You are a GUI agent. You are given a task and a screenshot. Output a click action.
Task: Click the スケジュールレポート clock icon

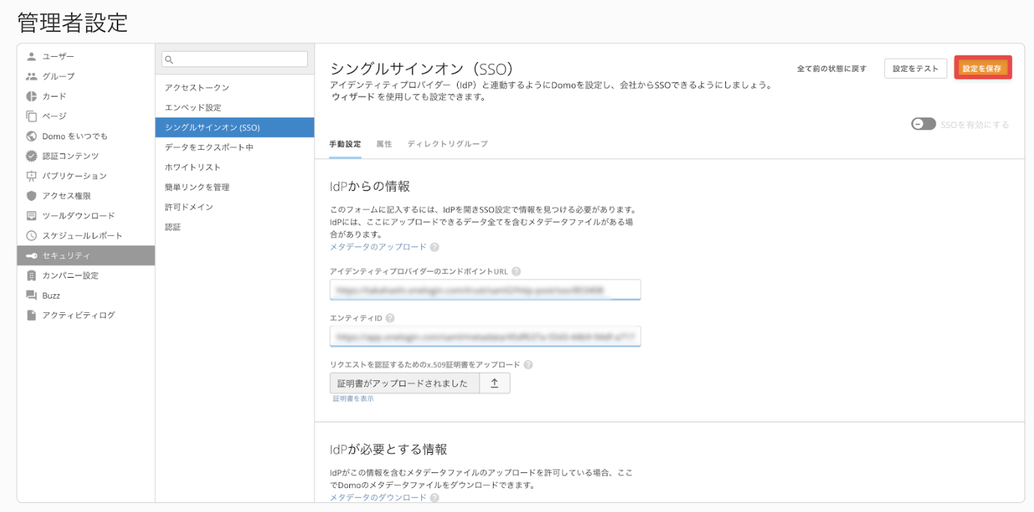point(31,235)
